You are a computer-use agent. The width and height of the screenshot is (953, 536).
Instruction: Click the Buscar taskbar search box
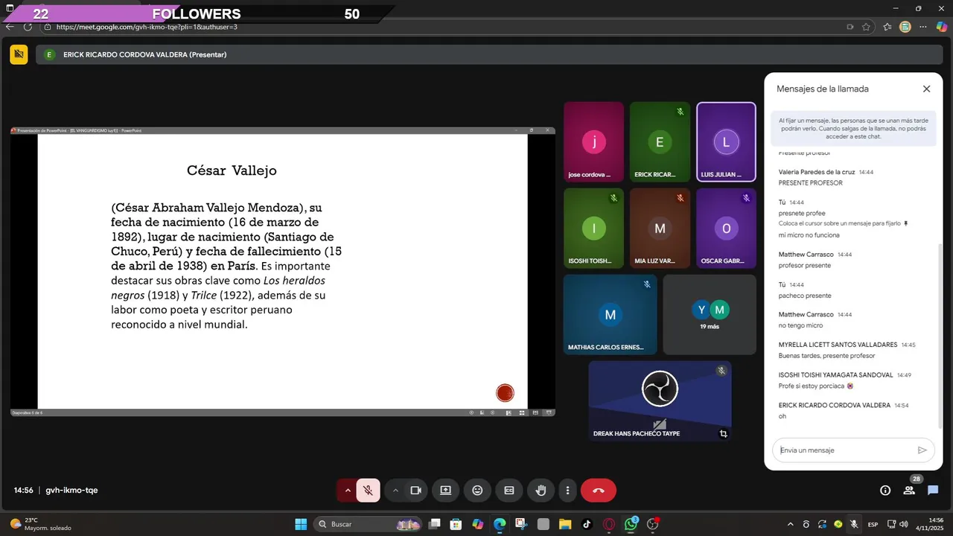[x=368, y=524]
